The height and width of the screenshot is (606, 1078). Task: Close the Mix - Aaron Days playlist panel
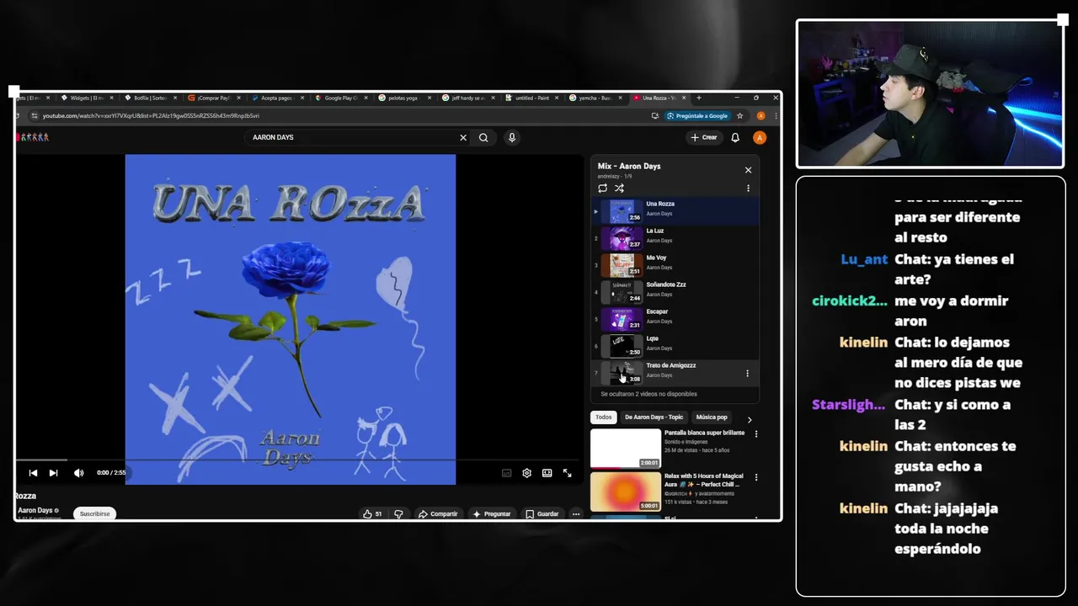coord(748,170)
